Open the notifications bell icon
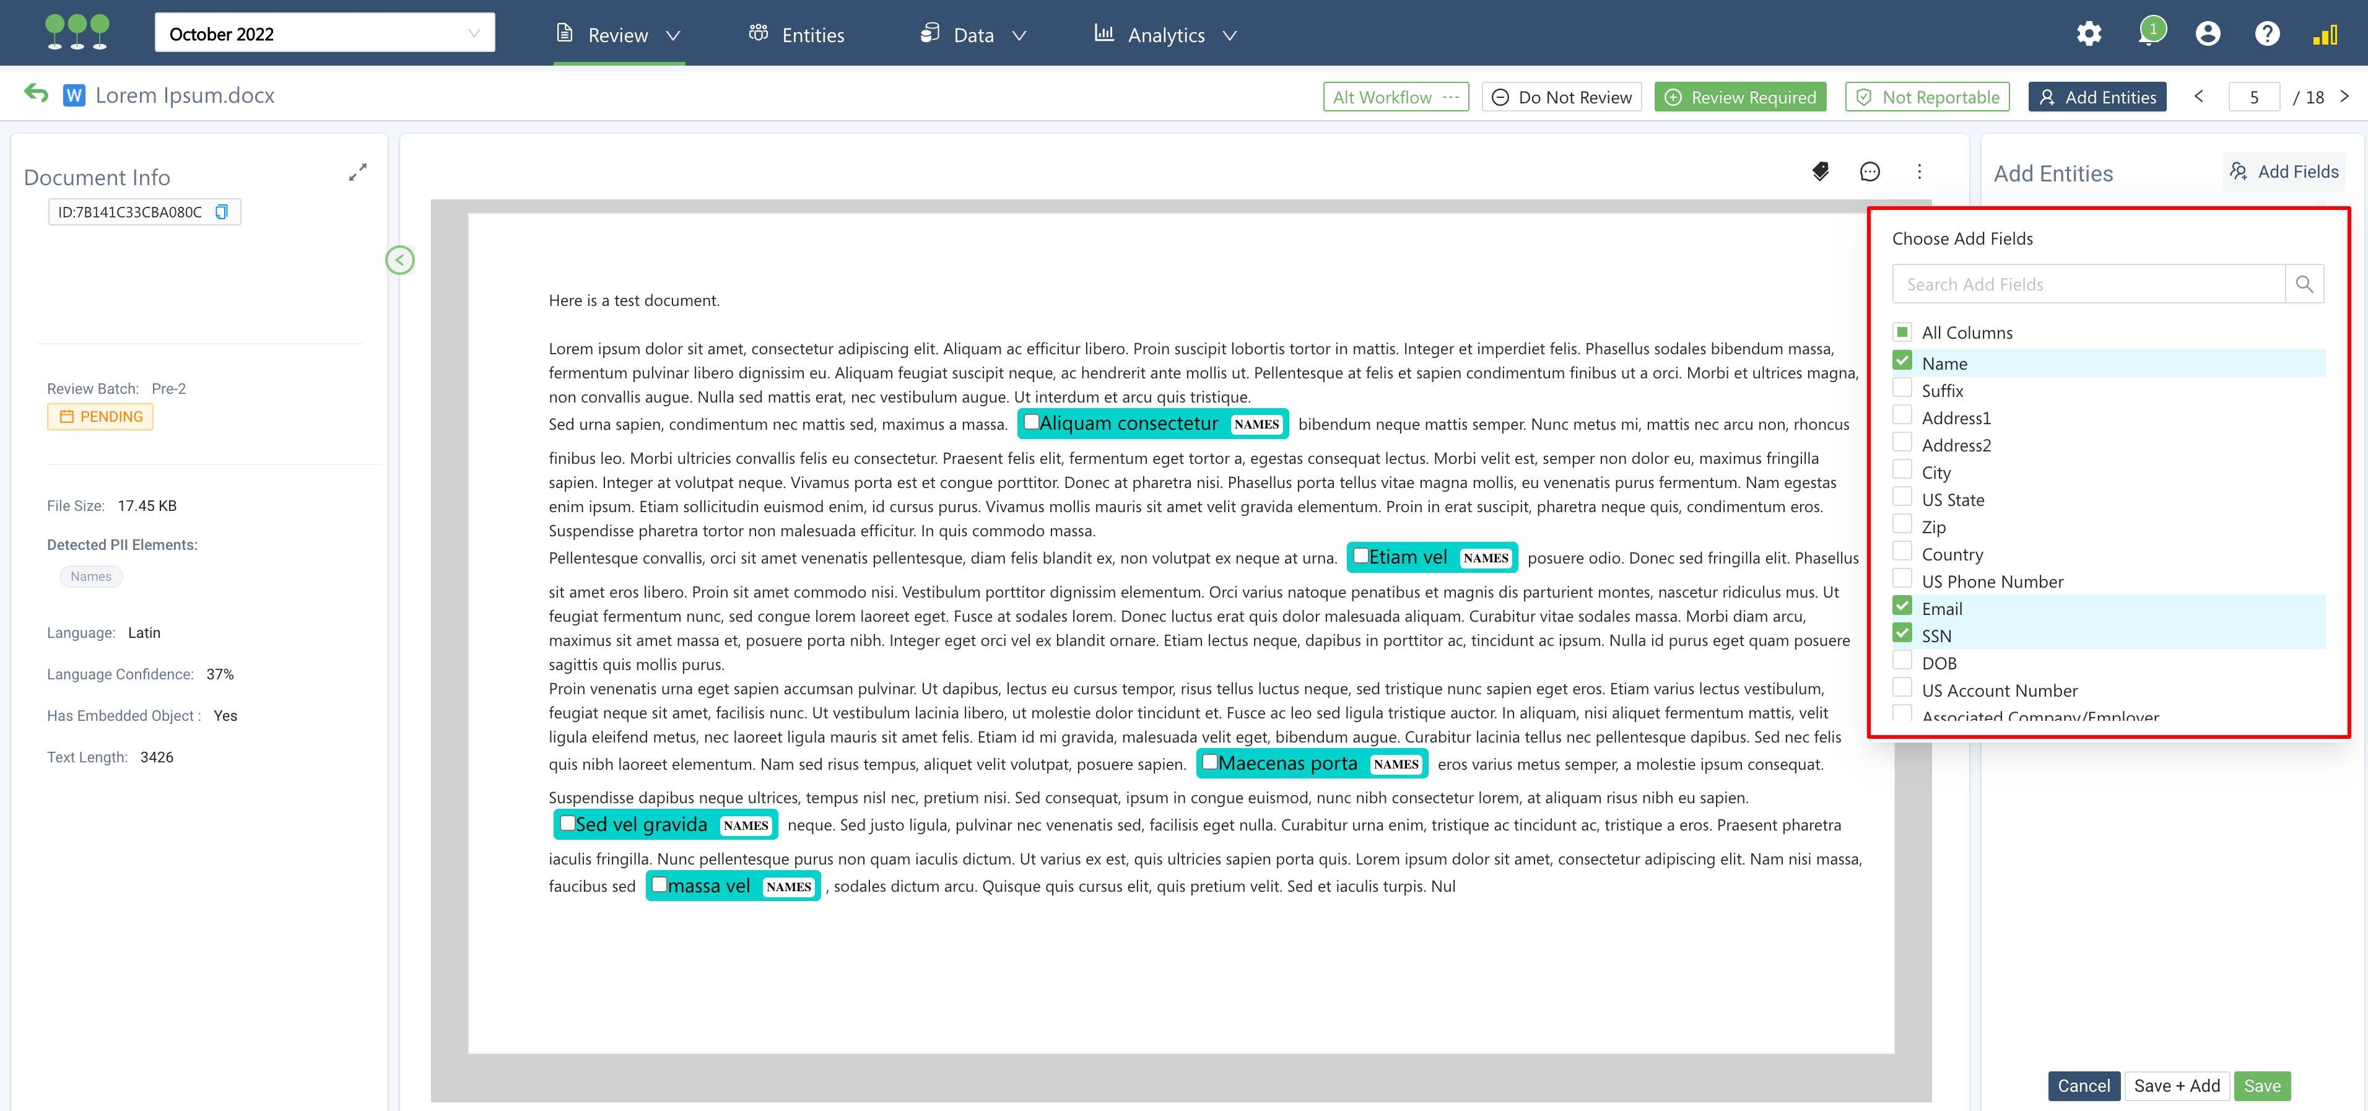Image resolution: width=2368 pixels, height=1111 pixels. click(2148, 34)
